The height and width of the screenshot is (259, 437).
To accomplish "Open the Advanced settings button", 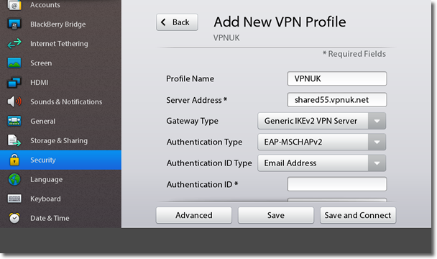I will 193,215.
